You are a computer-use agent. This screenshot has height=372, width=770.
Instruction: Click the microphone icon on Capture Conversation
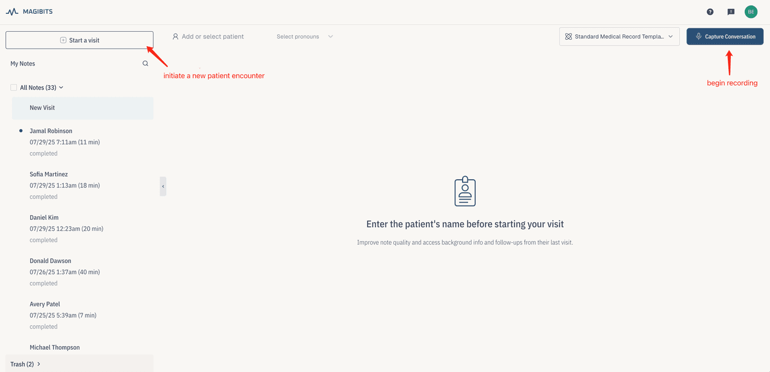click(697, 36)
